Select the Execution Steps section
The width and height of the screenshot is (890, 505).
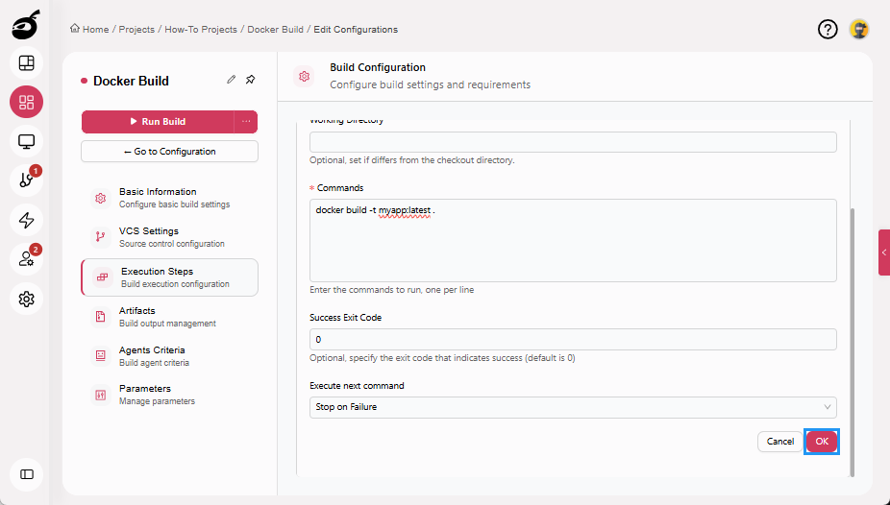(x=169, y=277)
